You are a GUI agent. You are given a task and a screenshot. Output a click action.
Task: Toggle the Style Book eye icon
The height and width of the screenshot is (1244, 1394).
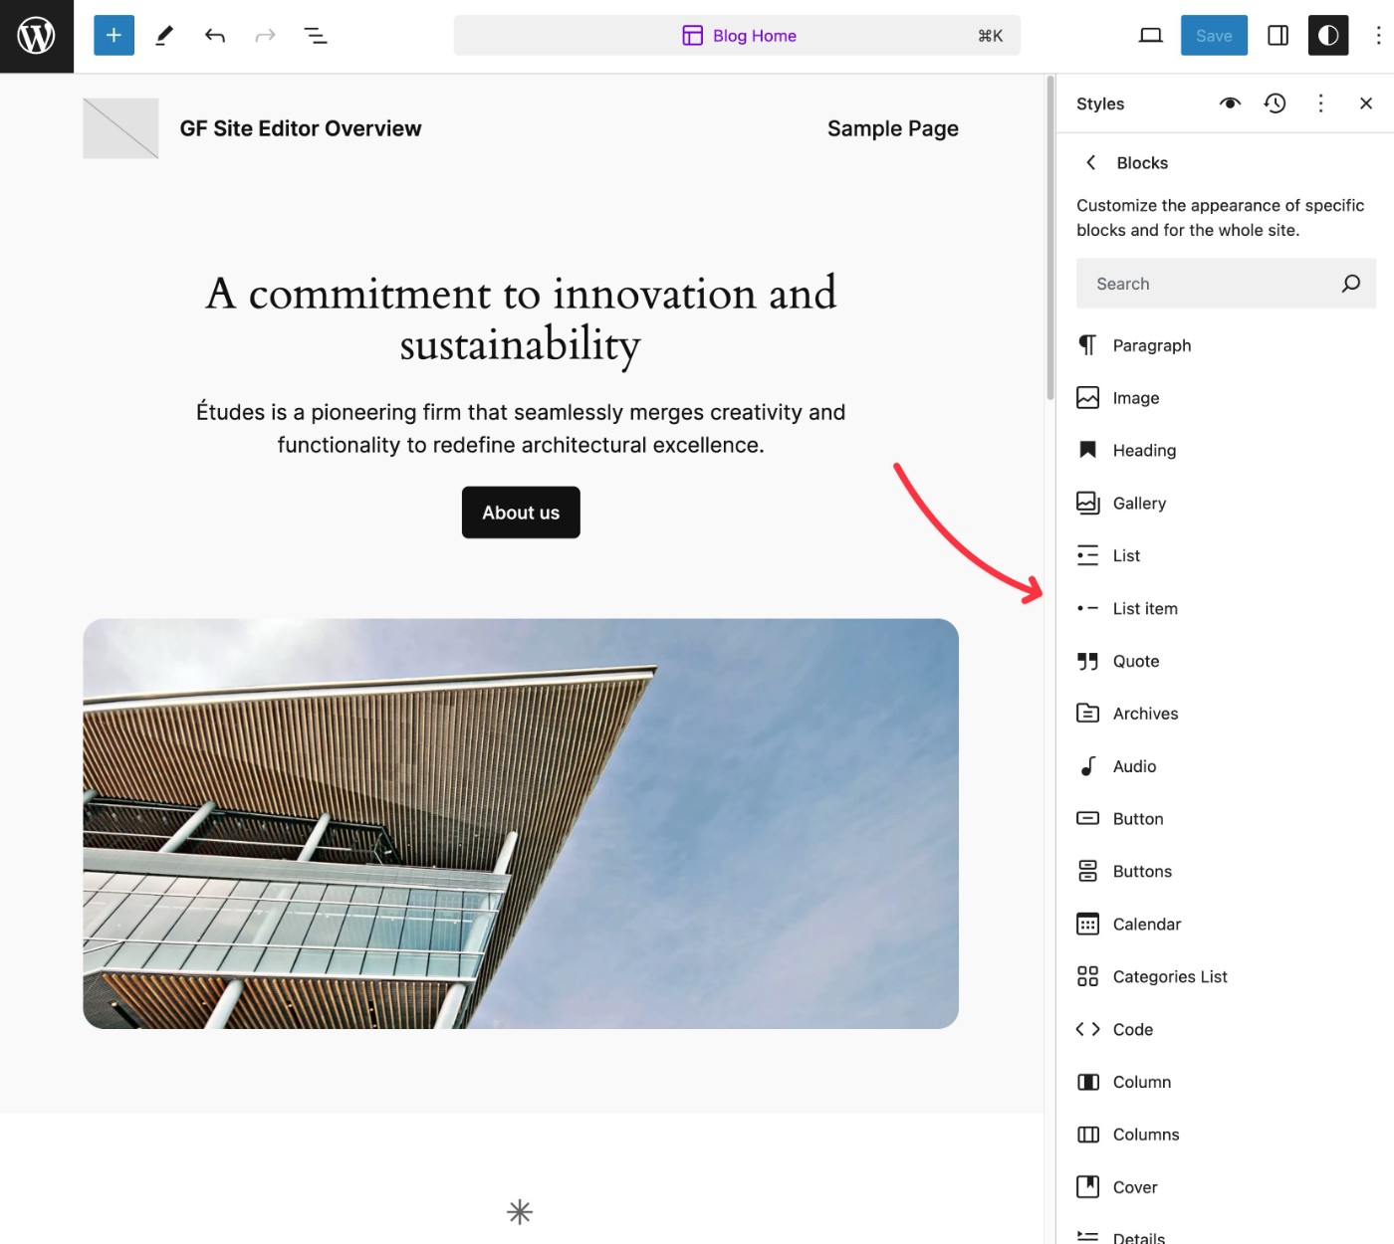[x=1231, y=104]
